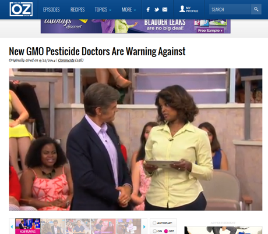Select the Autoplay ON radio button
Screen dimensions: 268x234
pos(154,231)
